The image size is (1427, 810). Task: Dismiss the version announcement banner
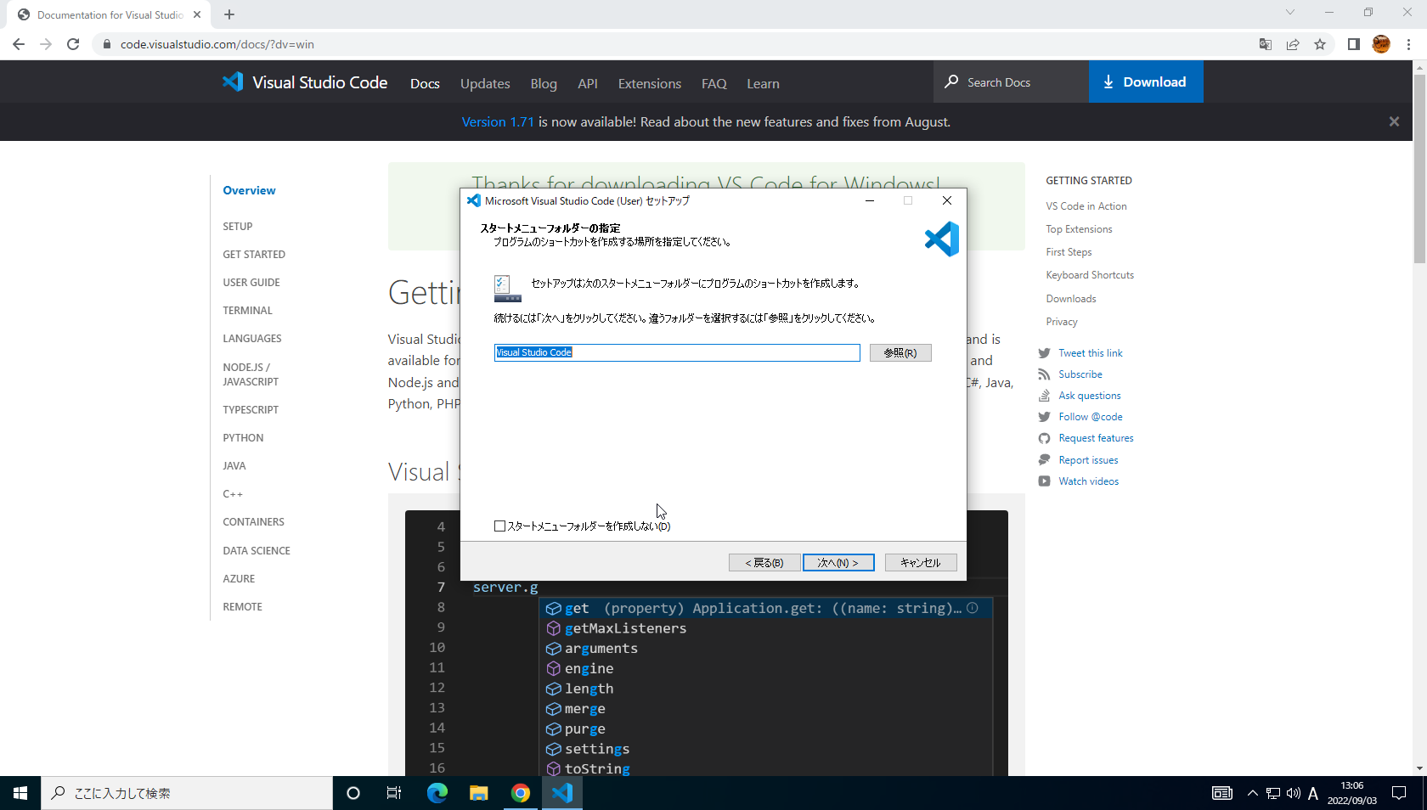[1394, 121]
